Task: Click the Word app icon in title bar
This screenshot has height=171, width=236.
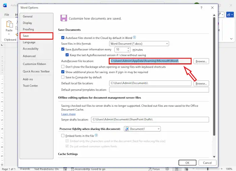Action: point(5,5)
